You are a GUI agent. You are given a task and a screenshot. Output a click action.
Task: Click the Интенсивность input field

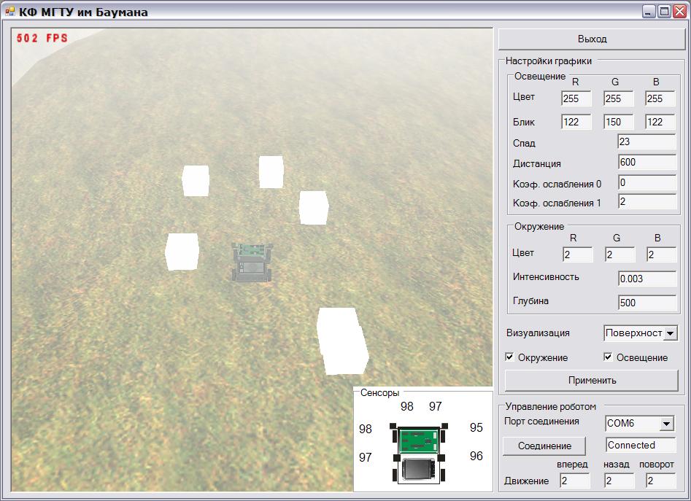[x=646, y=278]
